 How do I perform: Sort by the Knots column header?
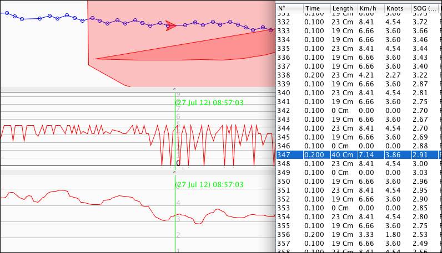[x=397, y=8]
